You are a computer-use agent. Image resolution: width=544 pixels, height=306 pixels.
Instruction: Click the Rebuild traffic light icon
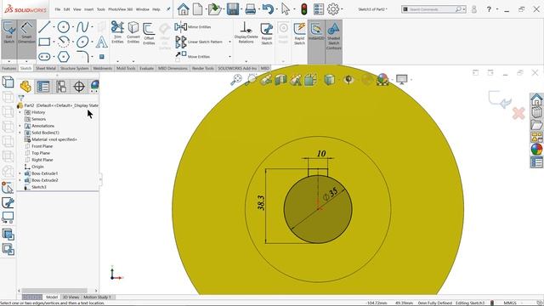coord(304,9)
